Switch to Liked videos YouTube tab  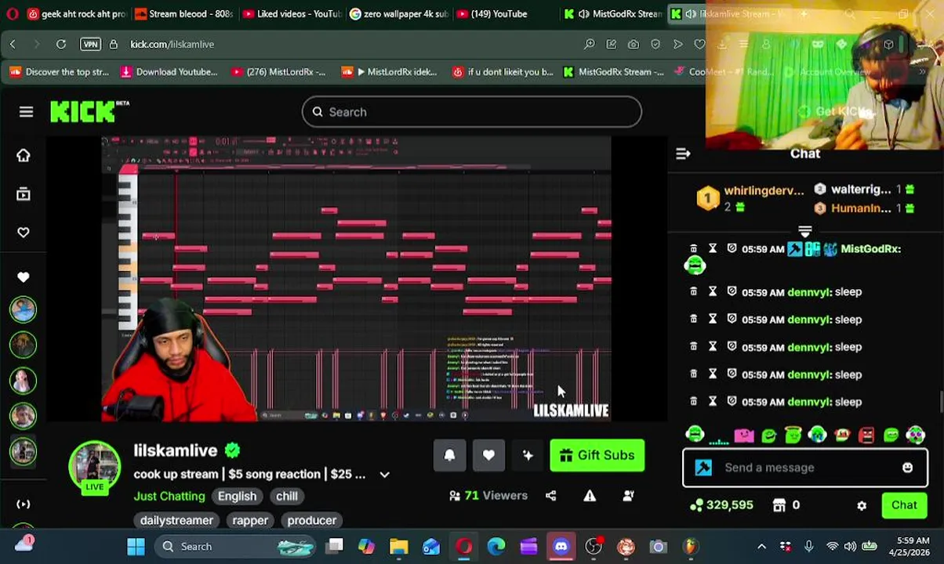click(291, 13)
